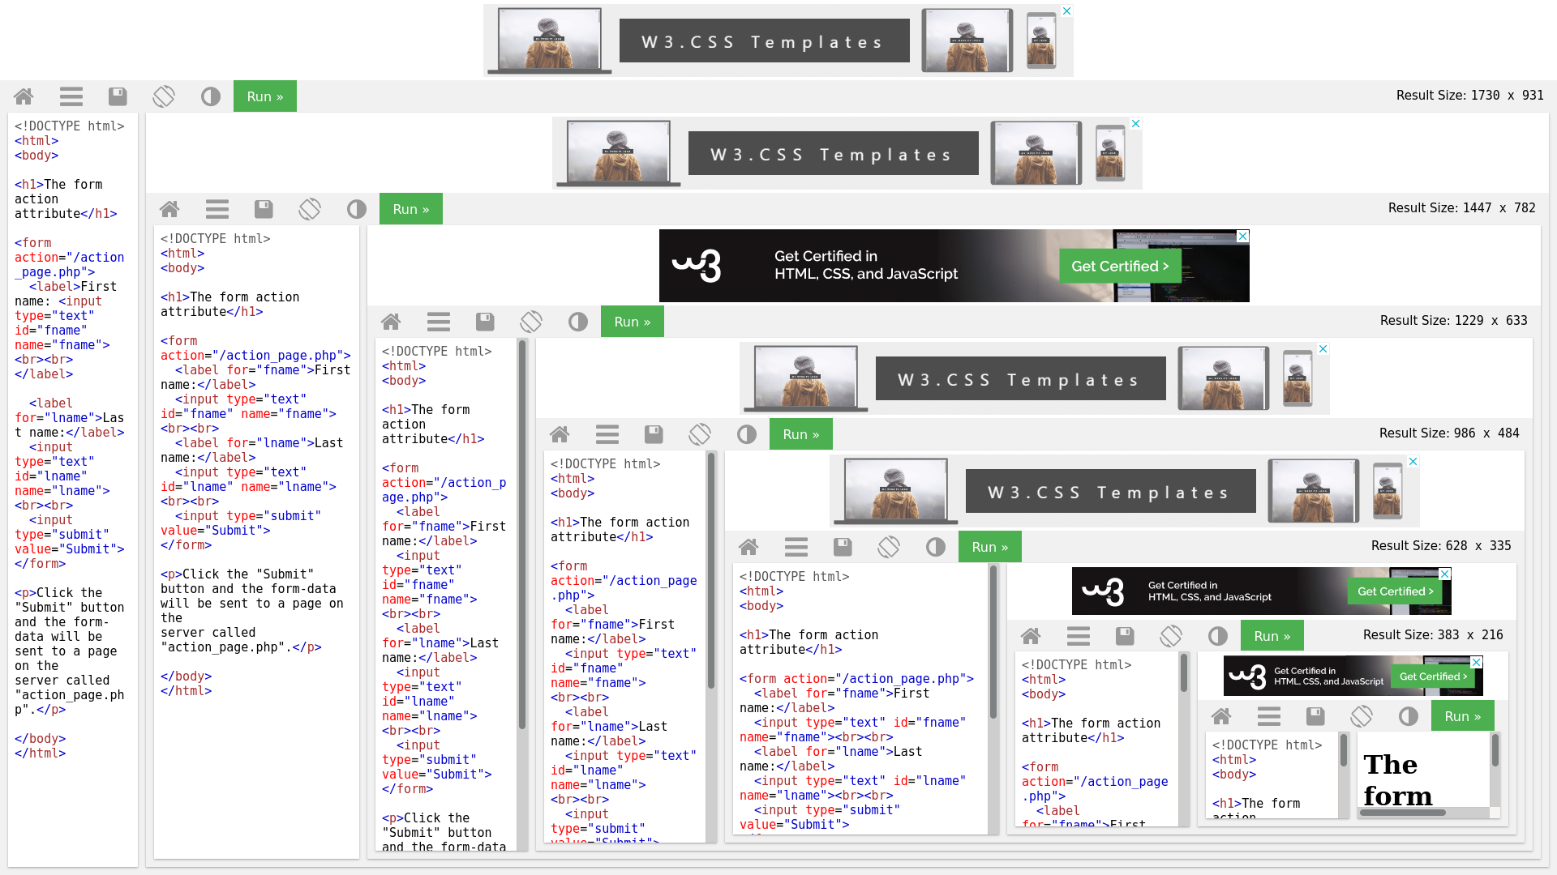Screen dimensions: 1557x875
Task: Close the W3.CSS ad above the 628 x 335 toolbar
Action: (x=1413, y=462)
